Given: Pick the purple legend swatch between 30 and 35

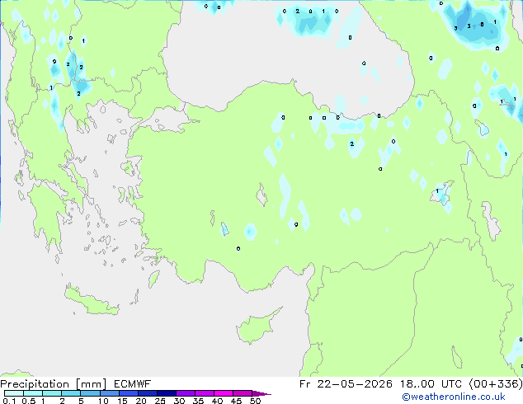Looking at the screenshot, I should pos(185,393).
